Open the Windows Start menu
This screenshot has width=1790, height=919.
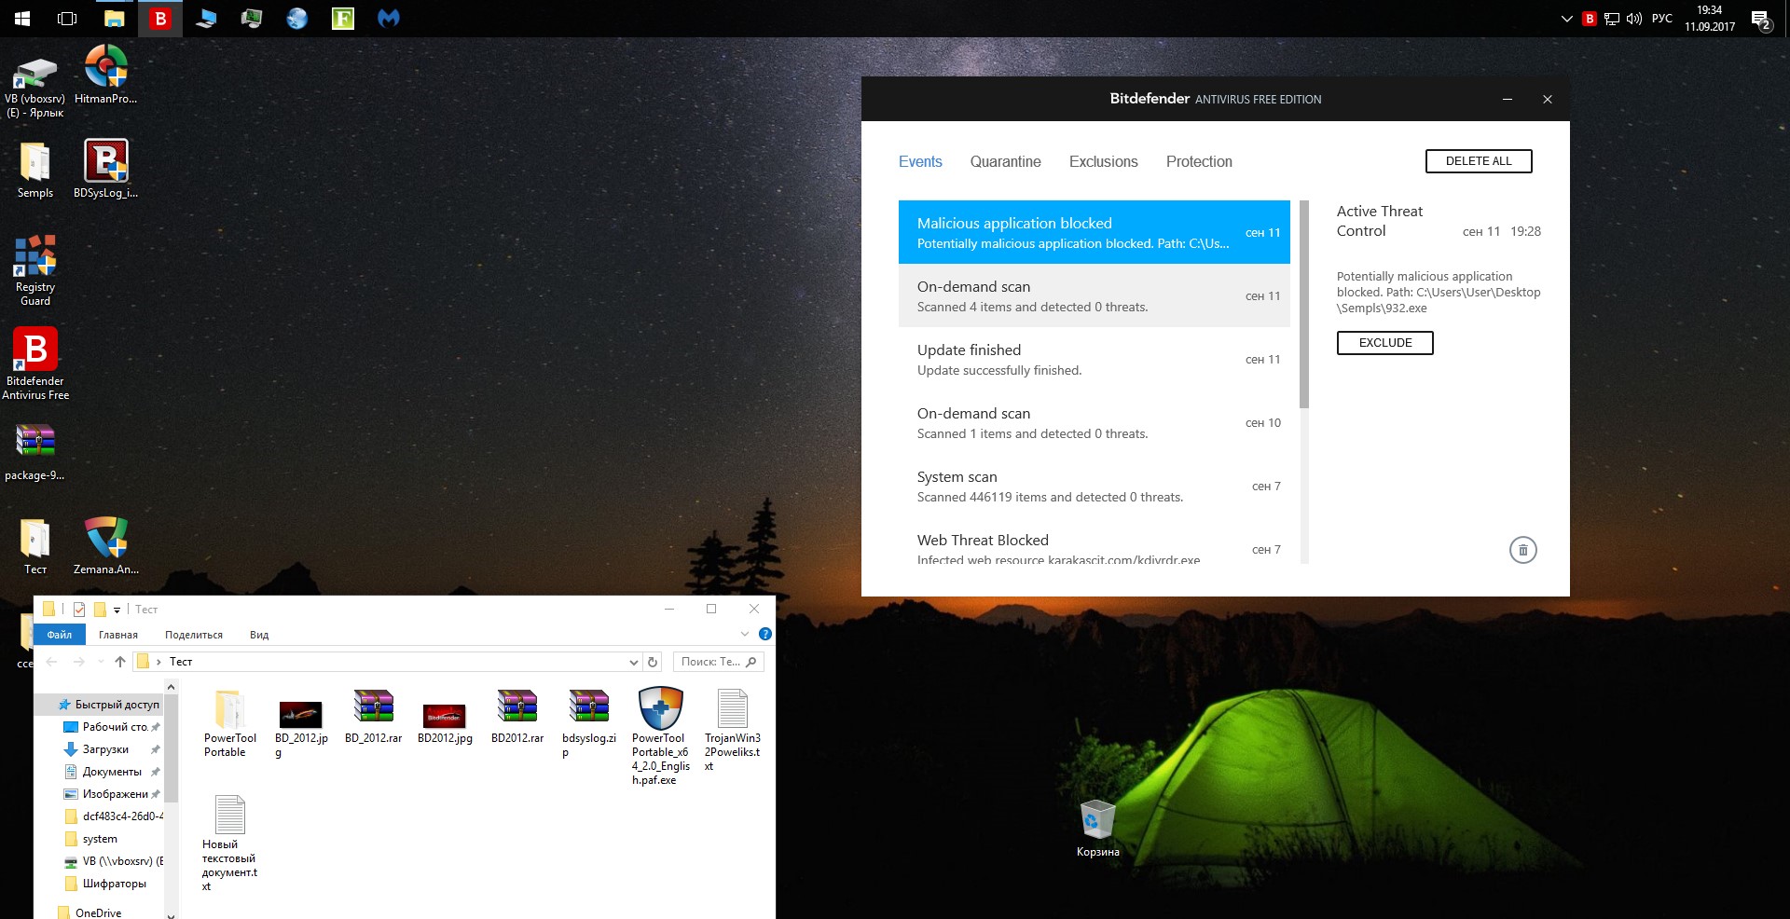(x=22, y=19)
